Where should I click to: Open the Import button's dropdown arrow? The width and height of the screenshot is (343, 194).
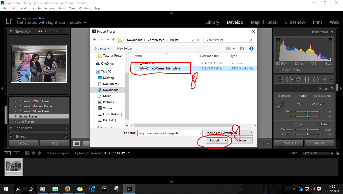pyautogui.click(x=226, y=140)
